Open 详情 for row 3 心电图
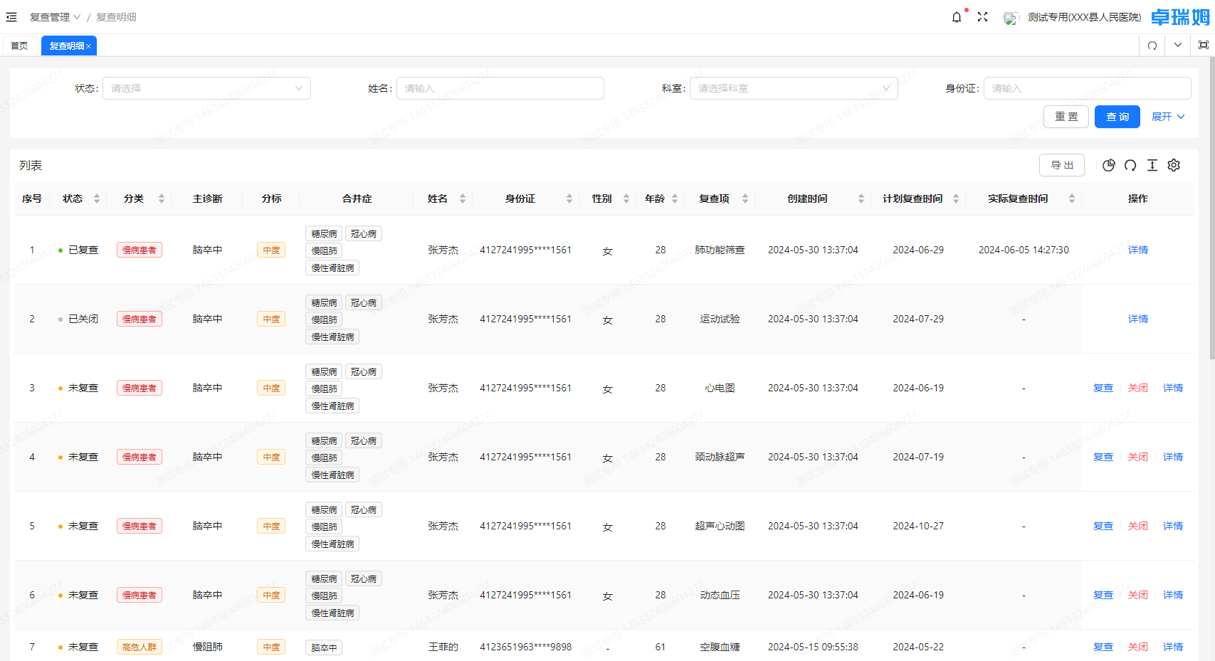Screen dimensions: 1215x661 (1173, 388)
